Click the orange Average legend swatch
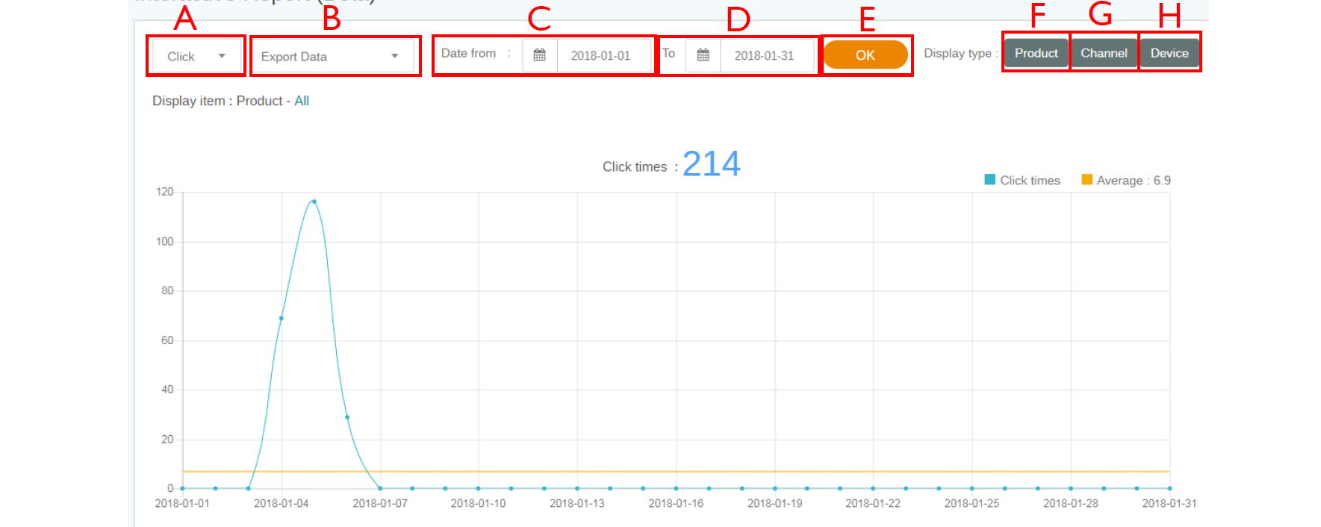The width and height of the screenshot is (1321, 527). coord(1087,180)
